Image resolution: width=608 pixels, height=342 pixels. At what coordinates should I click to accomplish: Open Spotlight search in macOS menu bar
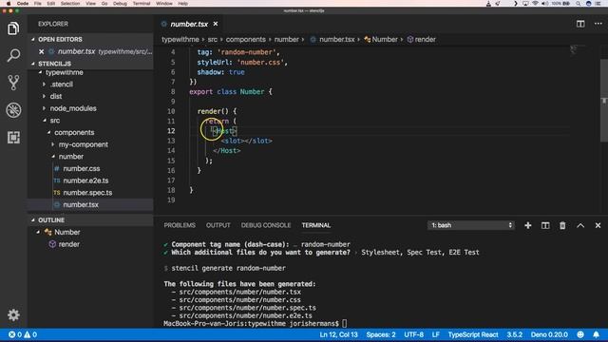click(x=579, y=3)
